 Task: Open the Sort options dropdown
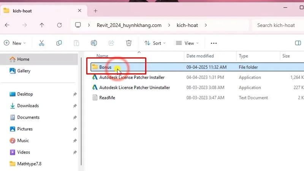pyautogui.click(x=155, y=43)
